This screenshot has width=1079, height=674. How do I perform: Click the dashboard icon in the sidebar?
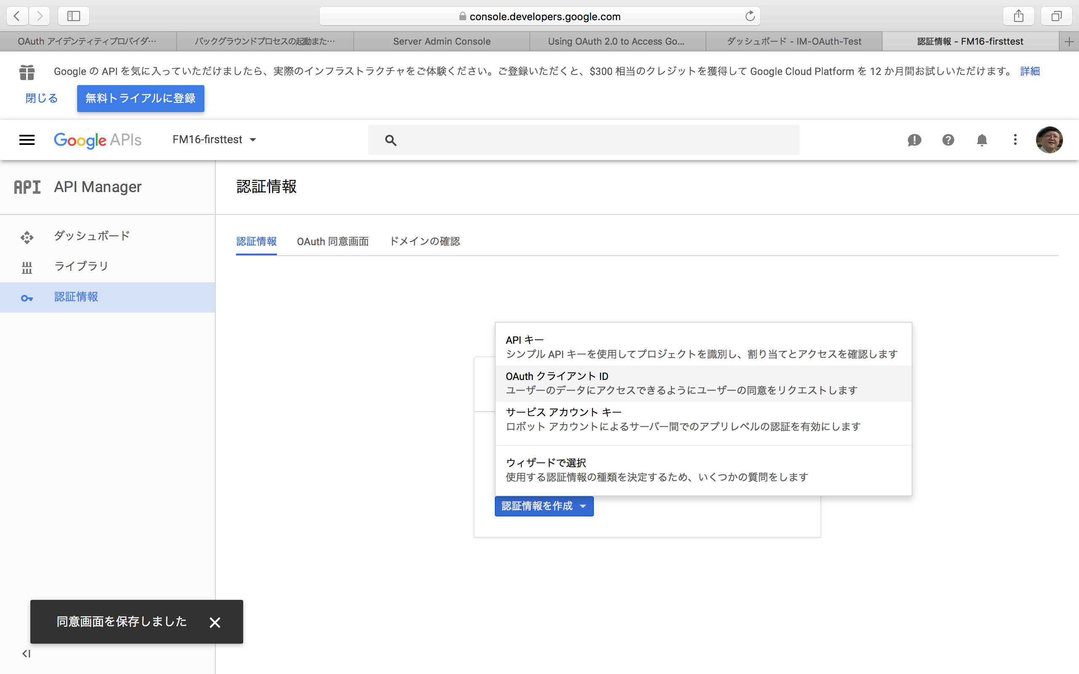tap(27, 237)
